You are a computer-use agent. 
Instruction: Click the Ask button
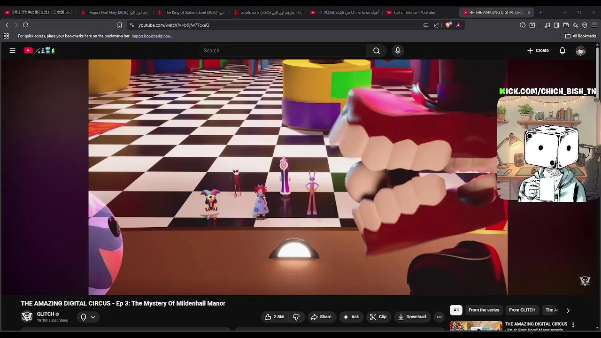[x=351, y=317]
